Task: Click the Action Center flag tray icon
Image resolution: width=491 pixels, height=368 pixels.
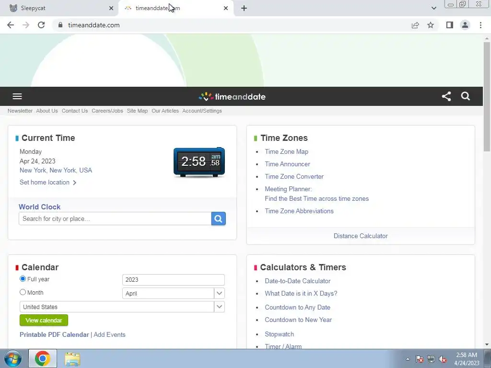Action: 420,359
